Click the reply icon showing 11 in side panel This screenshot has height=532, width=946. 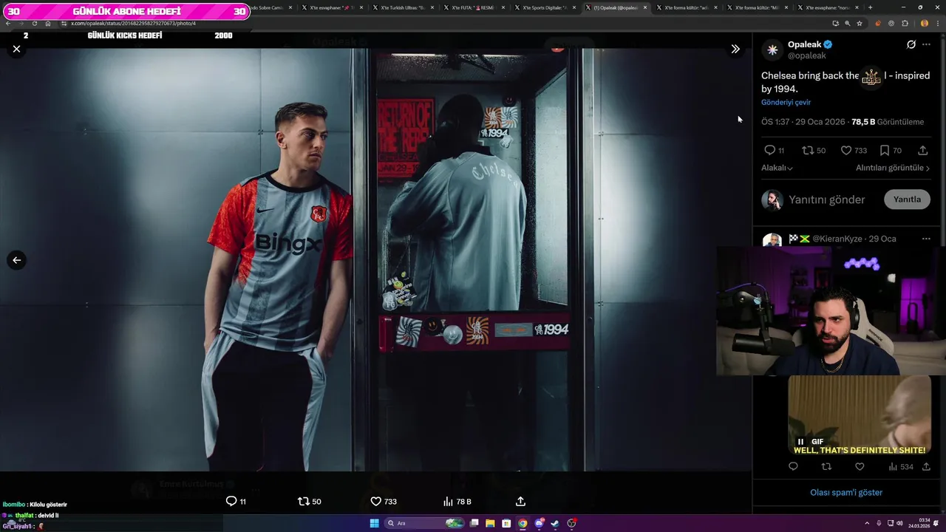[769, 150]
